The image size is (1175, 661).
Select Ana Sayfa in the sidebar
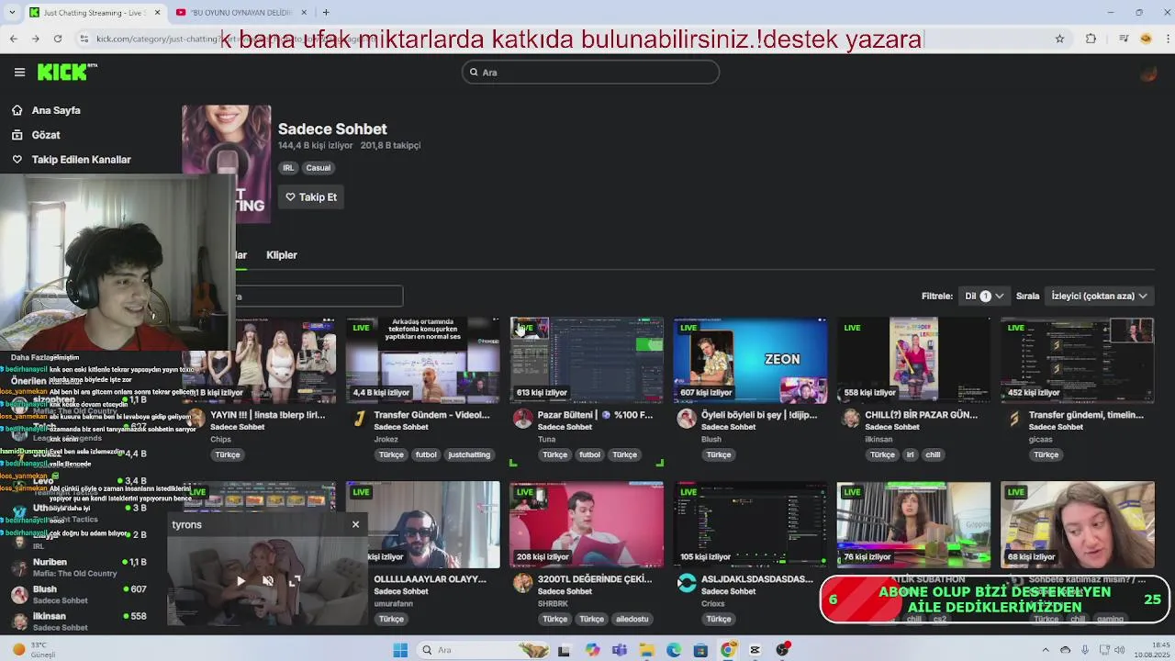(x=56, y=110)
